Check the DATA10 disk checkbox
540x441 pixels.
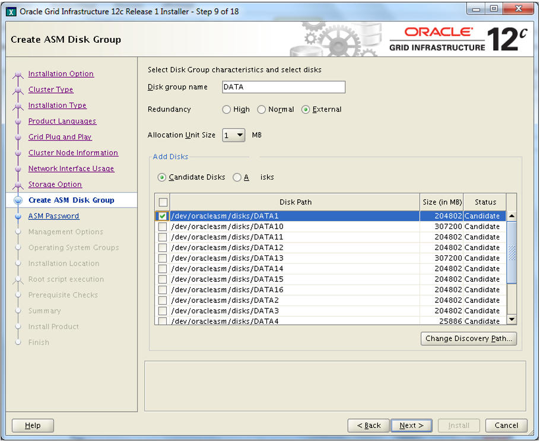tap(162, 226)
